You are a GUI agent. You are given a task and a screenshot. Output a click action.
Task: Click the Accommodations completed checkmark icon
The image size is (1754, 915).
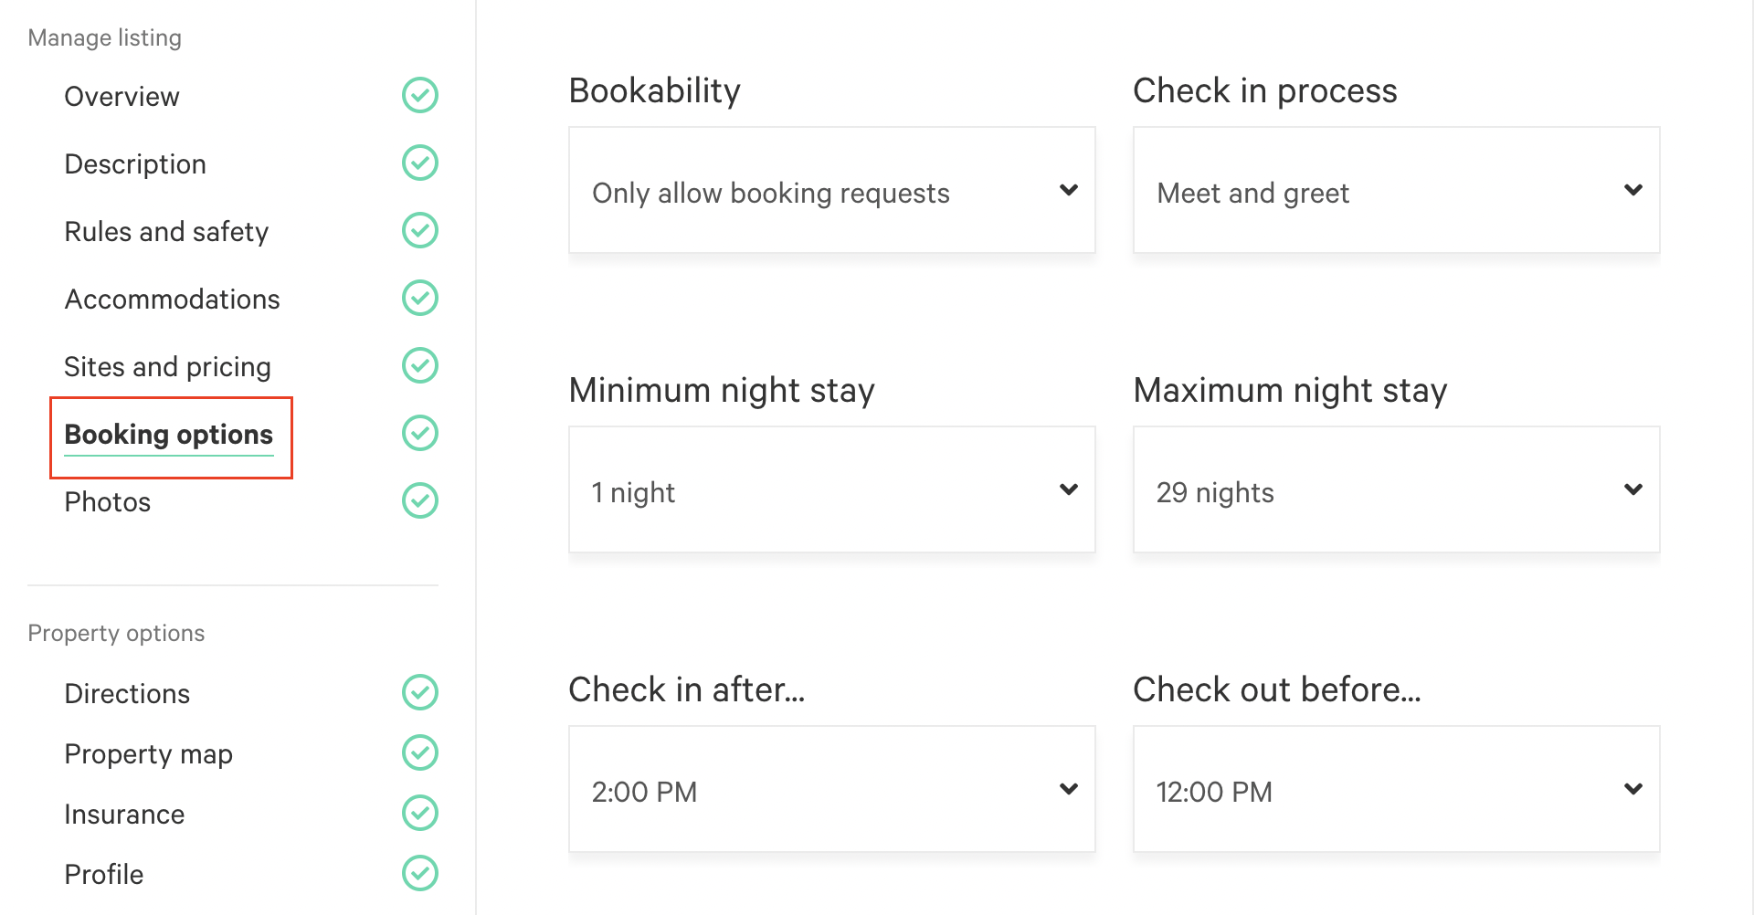pyautogui.click(x=420, y=298)
